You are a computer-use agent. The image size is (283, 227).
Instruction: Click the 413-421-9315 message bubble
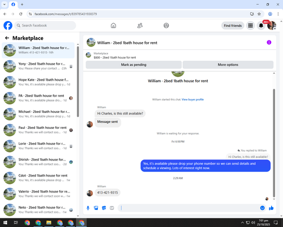pos(108,192)
